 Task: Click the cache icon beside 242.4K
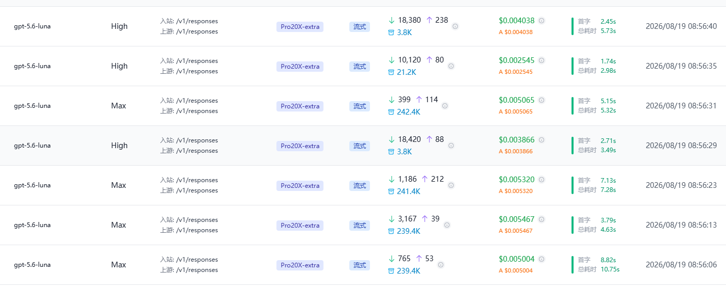tap(391, 112)
